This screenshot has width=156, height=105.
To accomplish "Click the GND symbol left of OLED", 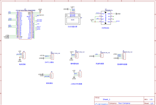I will click(66, 9).
